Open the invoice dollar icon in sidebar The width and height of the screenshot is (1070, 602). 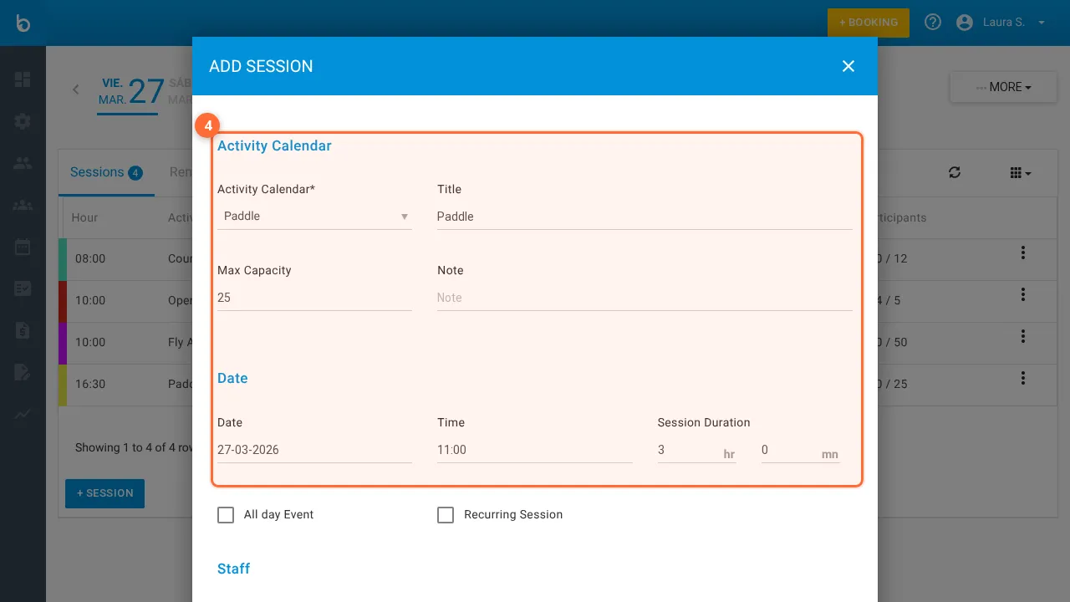coord(23,330)
